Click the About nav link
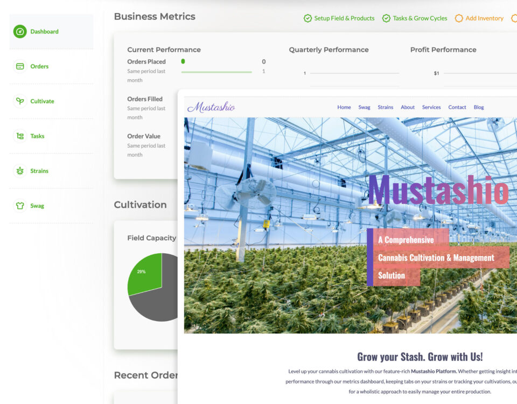The height and width of the screenshot is (404, 517). pyautogui.click(x=408, y=107)
